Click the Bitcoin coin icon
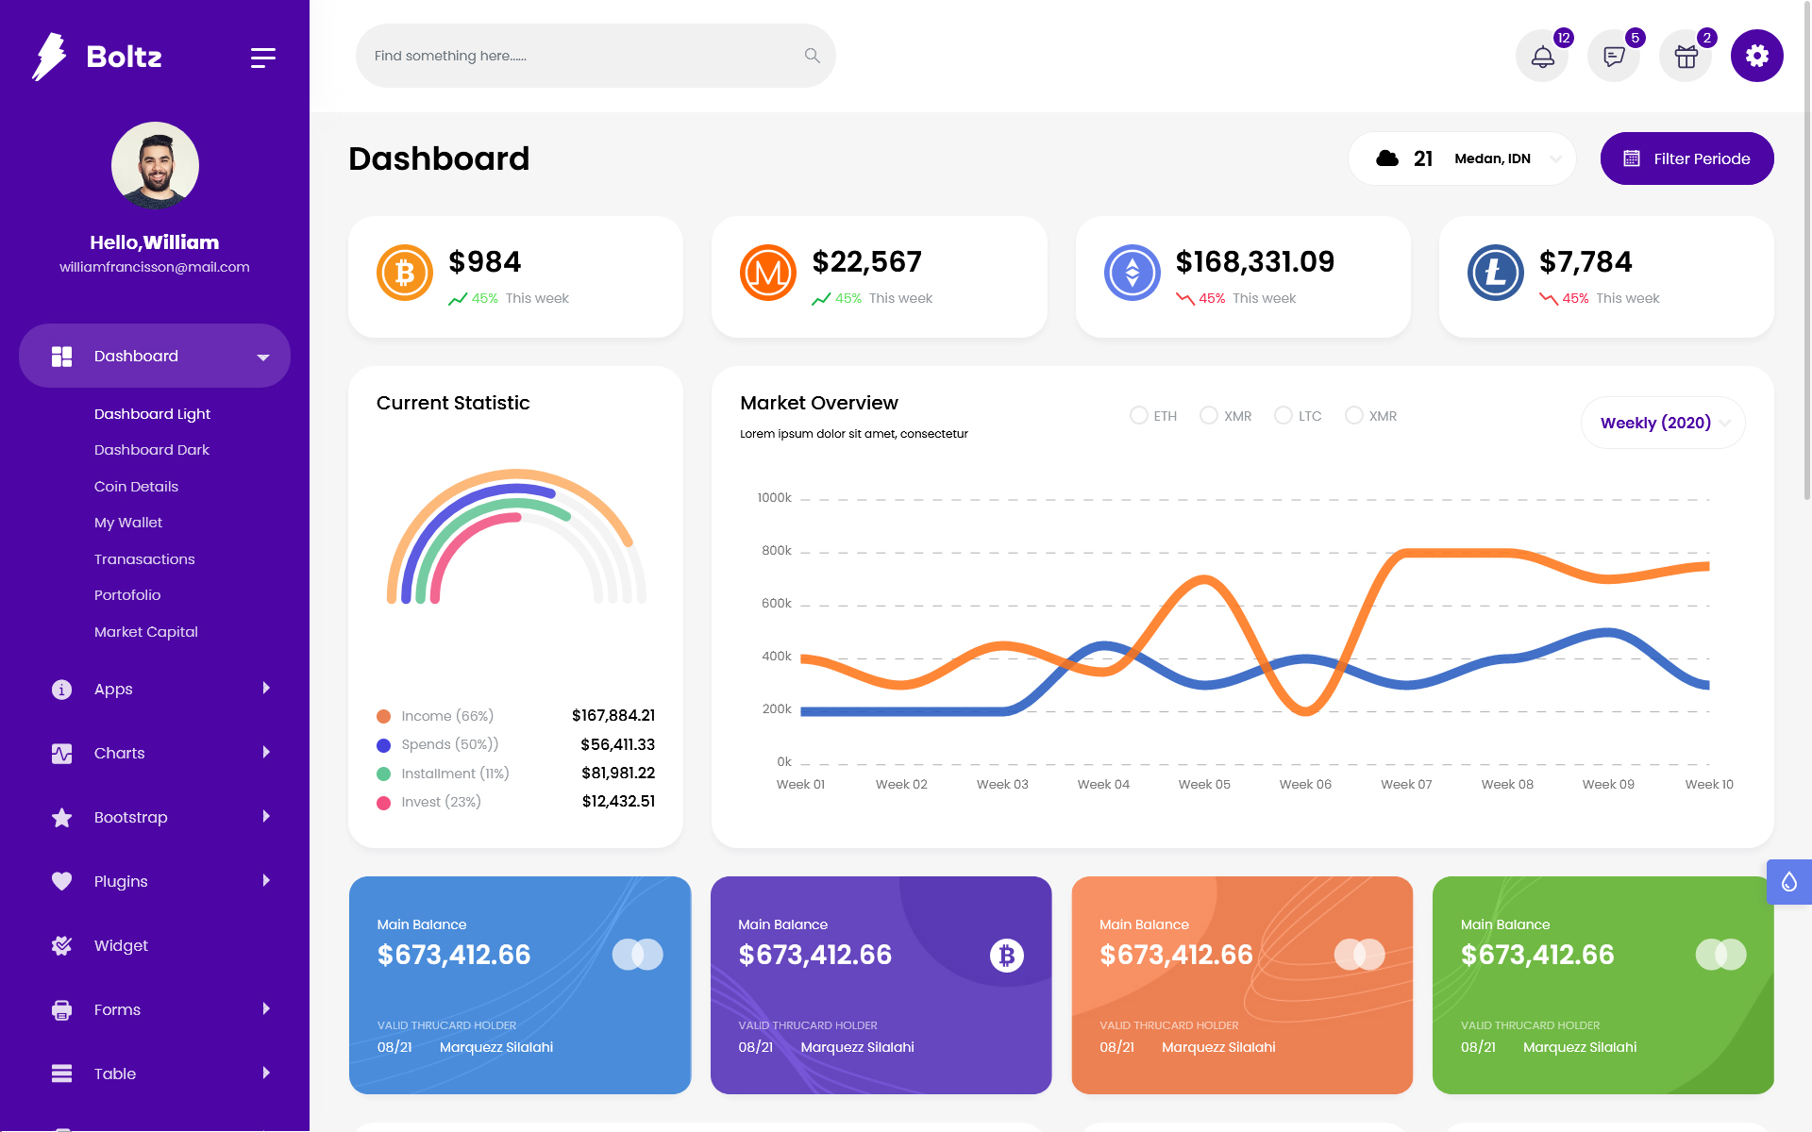Screen dimensions: 1812x1132 click(x=405, y=273)
